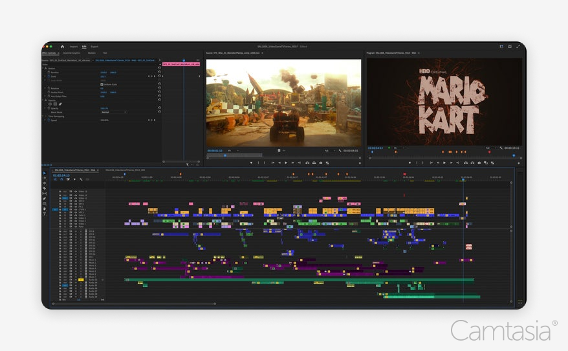Viewport: 568px width, 351px height.
Task: Open Program monitor Fit zoom dropdown
Action: pos(399,148)
